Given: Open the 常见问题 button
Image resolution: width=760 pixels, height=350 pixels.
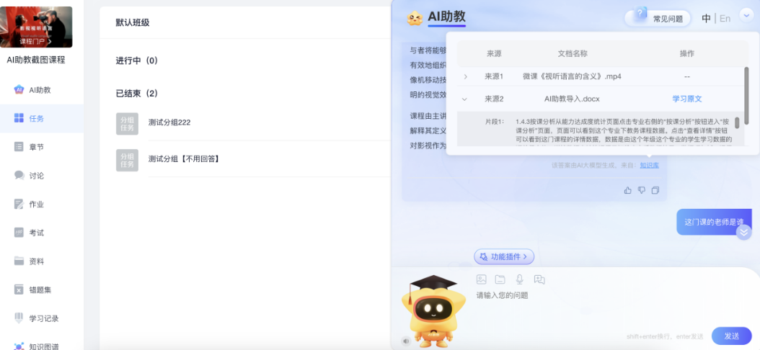Looking at the screenshot, I should click(658, 18).
